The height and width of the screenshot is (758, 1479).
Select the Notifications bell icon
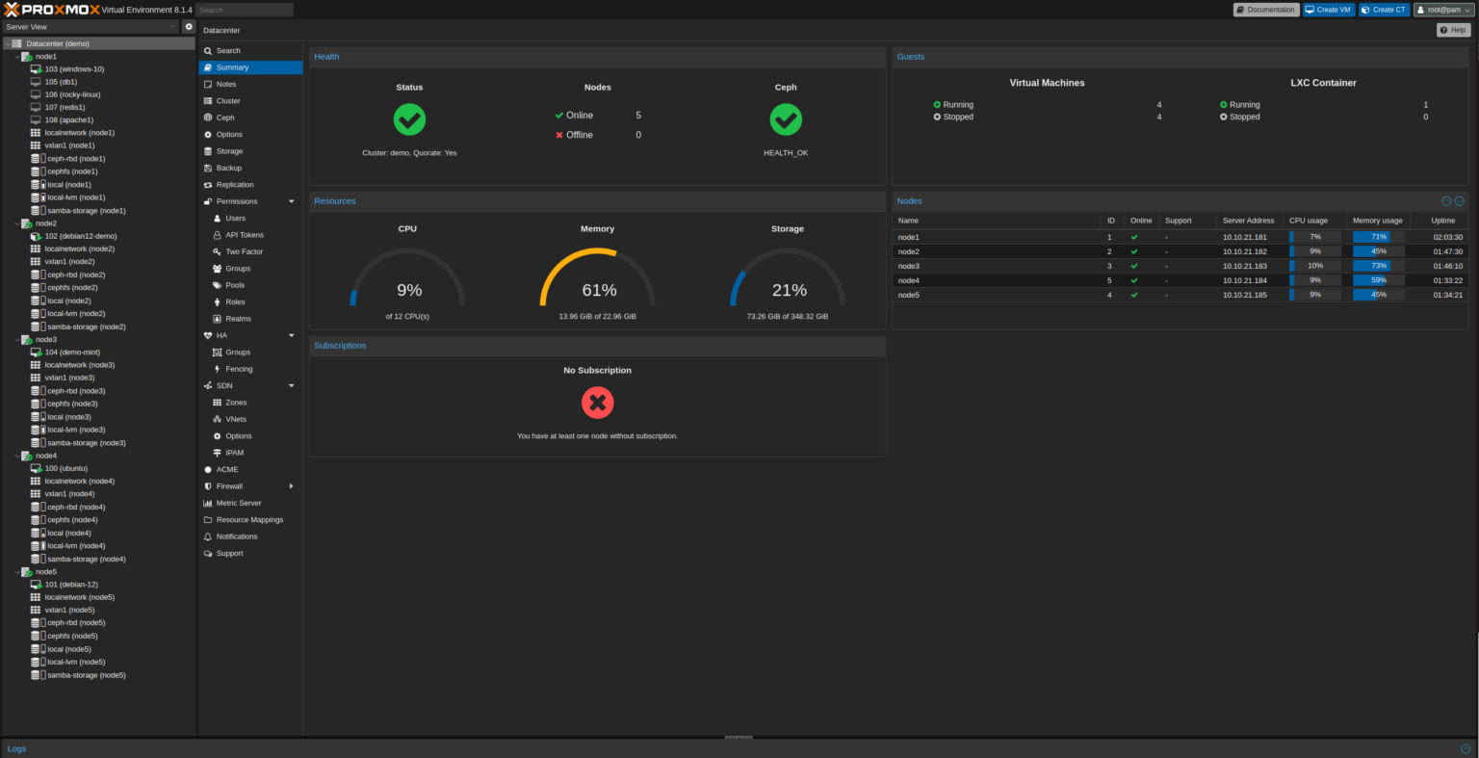208,536
